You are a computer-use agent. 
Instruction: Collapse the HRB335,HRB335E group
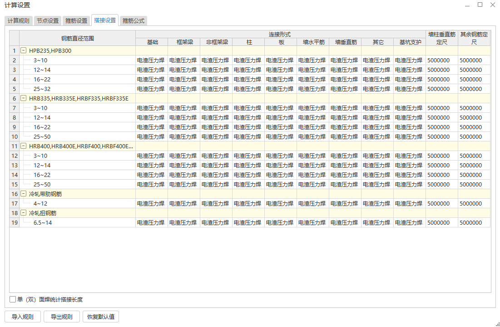pyautogui.click(x=23, y=98)
